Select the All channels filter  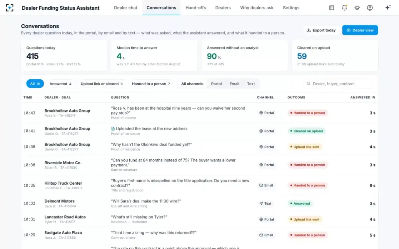point(192,84)
